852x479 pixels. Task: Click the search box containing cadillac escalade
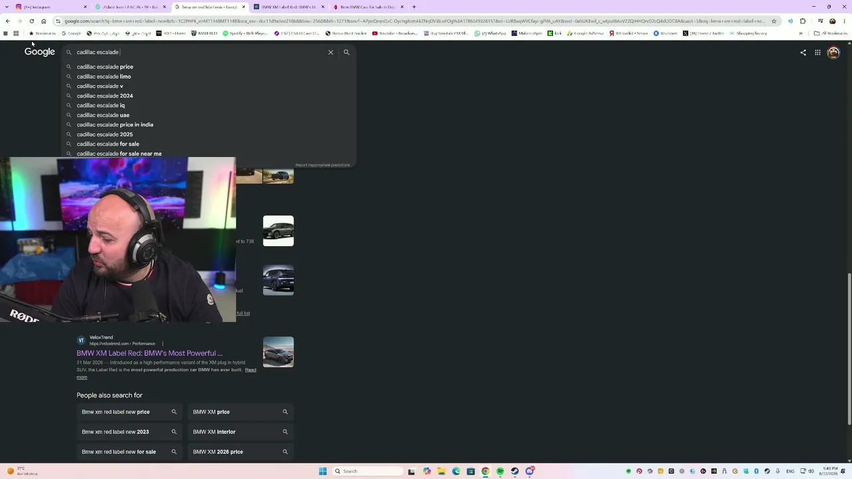[200, 52]
